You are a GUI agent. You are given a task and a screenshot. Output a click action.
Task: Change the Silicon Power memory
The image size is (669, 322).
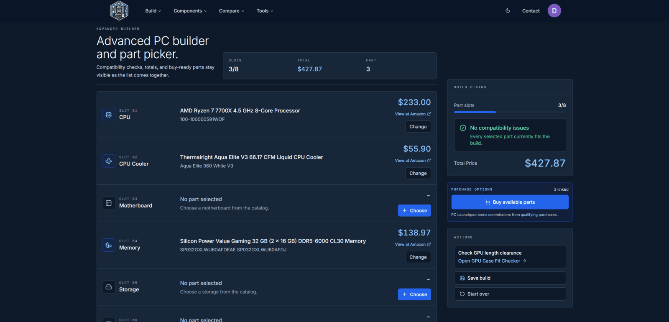tap(418, 257)
